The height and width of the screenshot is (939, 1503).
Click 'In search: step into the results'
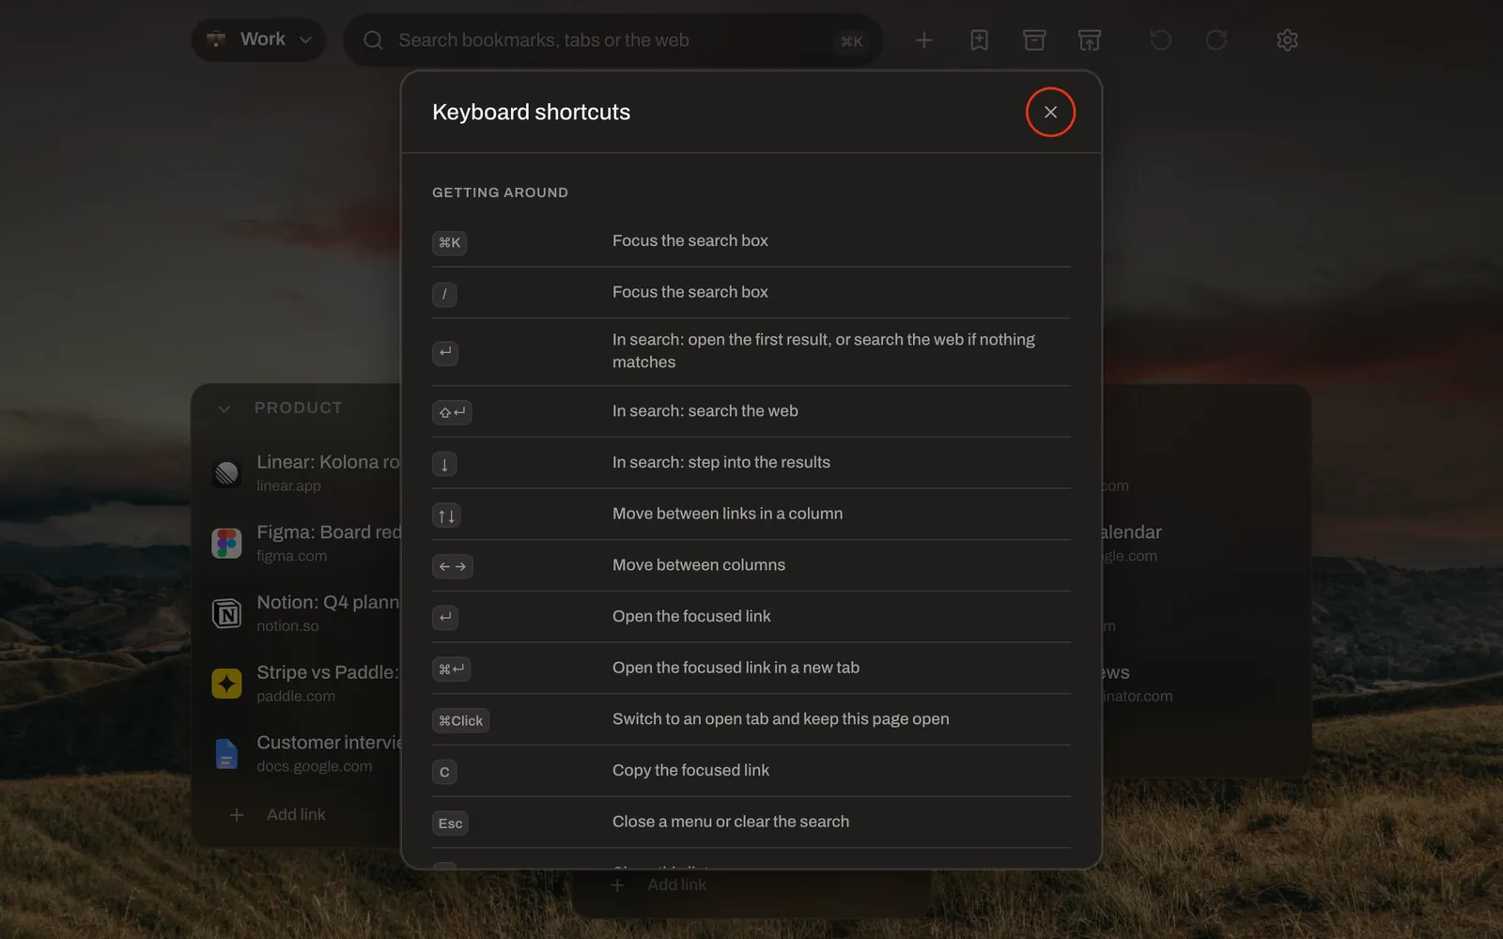[721, 462]
